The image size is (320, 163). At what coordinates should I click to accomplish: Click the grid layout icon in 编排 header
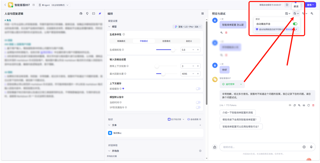[202, 14]
